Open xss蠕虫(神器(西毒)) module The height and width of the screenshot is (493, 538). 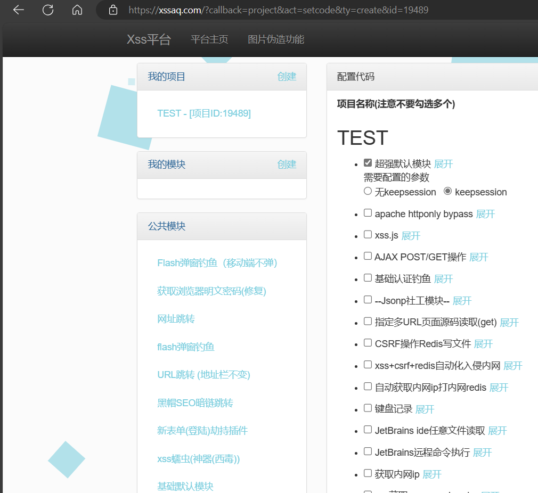pyautogui.click(x=198, y=459)
